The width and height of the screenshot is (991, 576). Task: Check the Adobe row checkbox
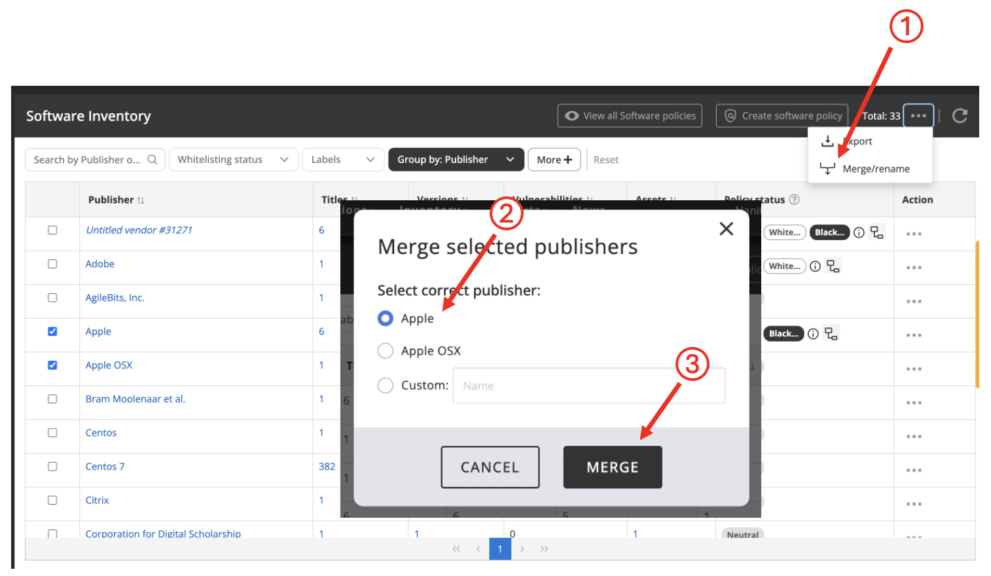point(52,264)
